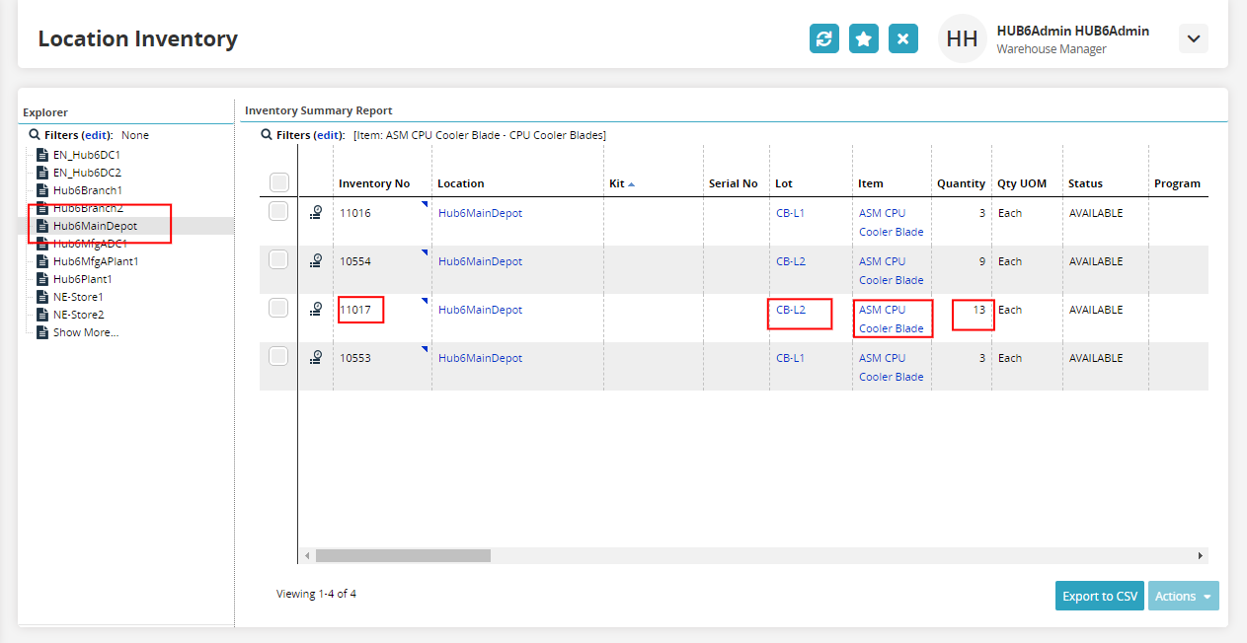Click the Qty UOM column header
1247x643 pixels.
point(1023,183)
